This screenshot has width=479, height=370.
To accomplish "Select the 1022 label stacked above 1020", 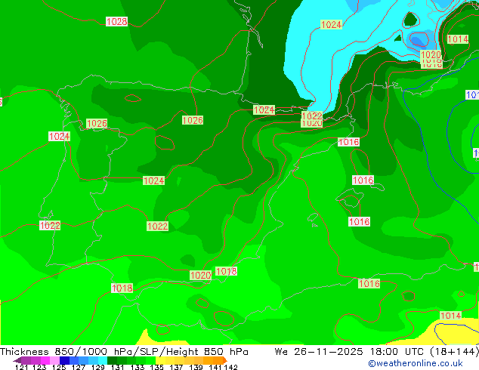I will pos(312,116).
